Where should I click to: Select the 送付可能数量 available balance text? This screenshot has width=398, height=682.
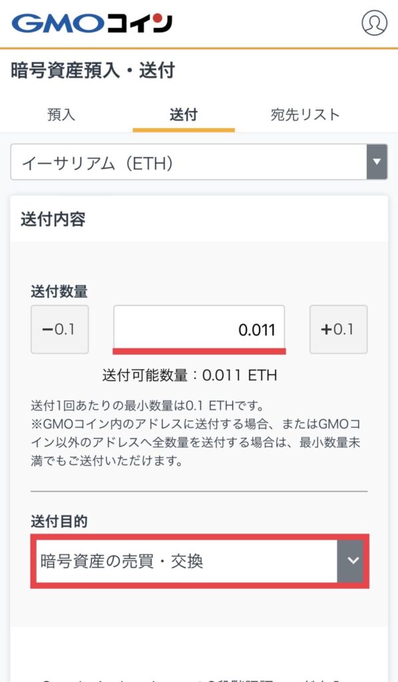(199, 374)
